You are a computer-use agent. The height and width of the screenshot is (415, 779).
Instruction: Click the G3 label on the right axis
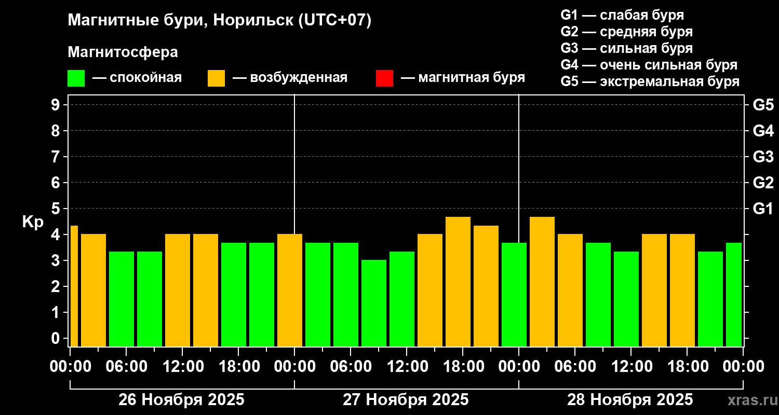pyautogui.click(x=763, y=157)
